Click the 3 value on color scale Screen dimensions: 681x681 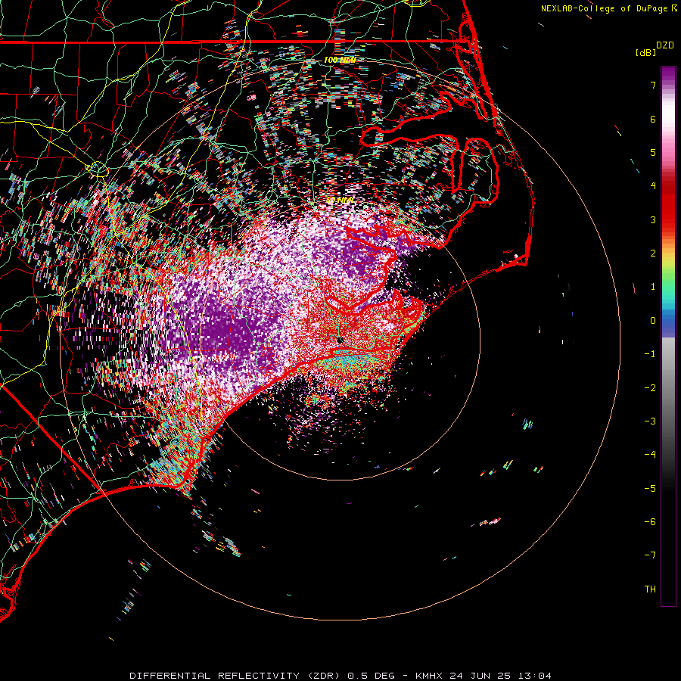(653, 219)
